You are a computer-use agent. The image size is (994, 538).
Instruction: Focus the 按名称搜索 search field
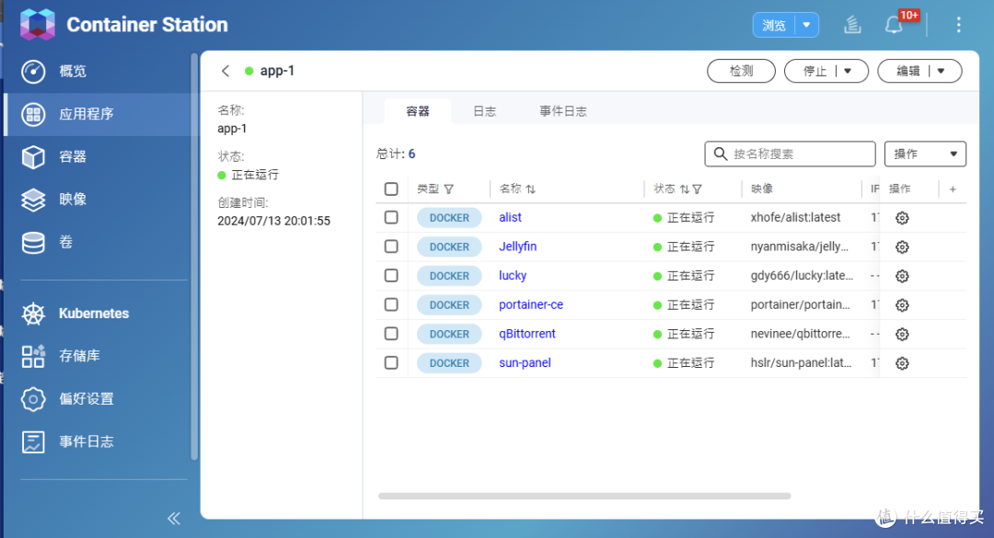(790, 154)
